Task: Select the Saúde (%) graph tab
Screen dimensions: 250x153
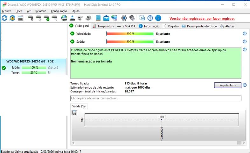Action: coord(79,106)
